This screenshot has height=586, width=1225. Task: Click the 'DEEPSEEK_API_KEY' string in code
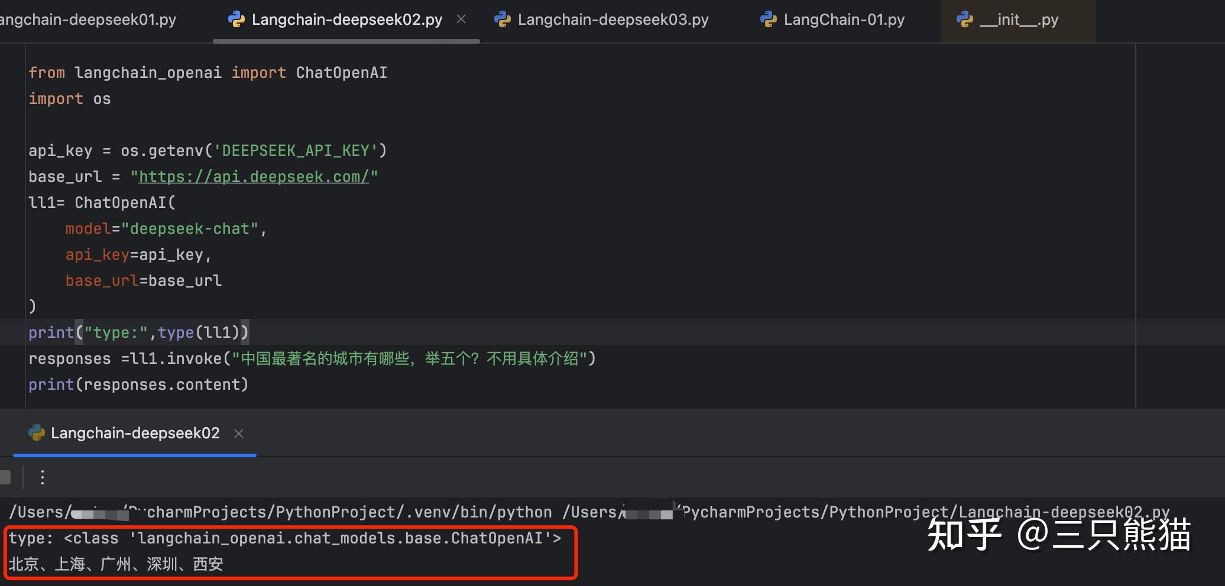[295, 151]
